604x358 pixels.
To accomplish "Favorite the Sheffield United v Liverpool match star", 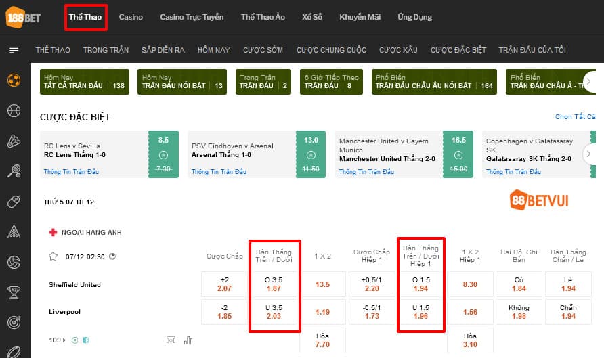I will click(53, 256).
